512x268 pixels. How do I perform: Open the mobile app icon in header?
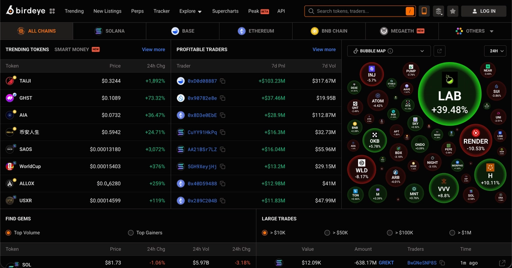424,11
